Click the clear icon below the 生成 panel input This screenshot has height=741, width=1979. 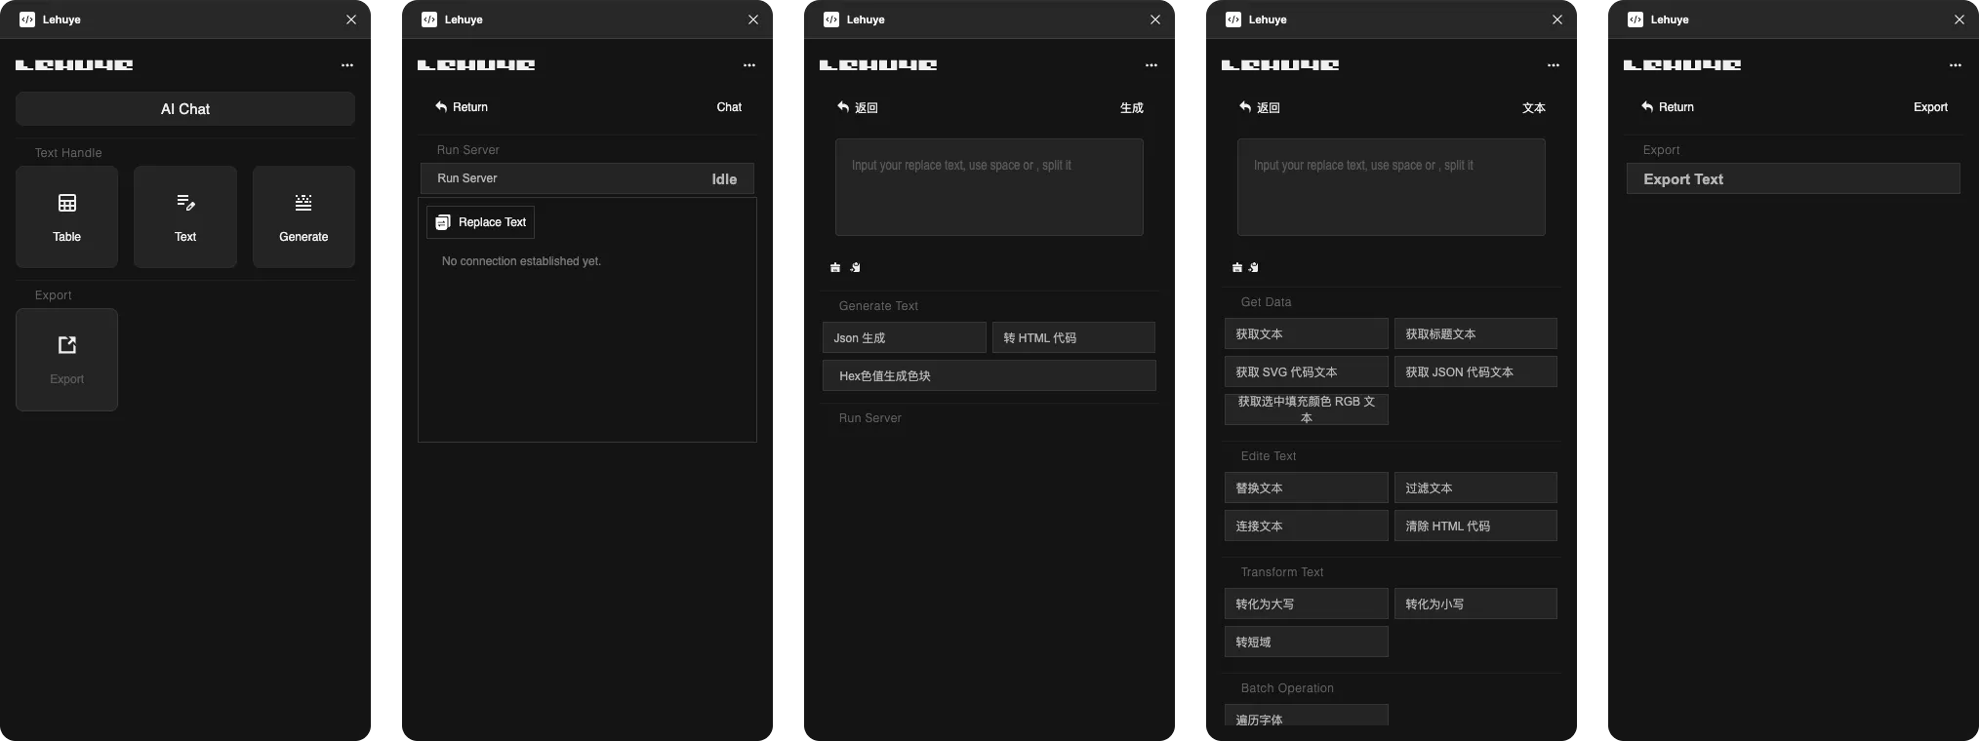click(835, 267)
